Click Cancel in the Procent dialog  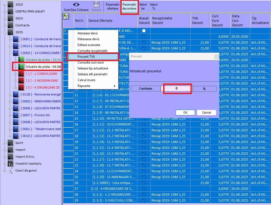(206, 112)
